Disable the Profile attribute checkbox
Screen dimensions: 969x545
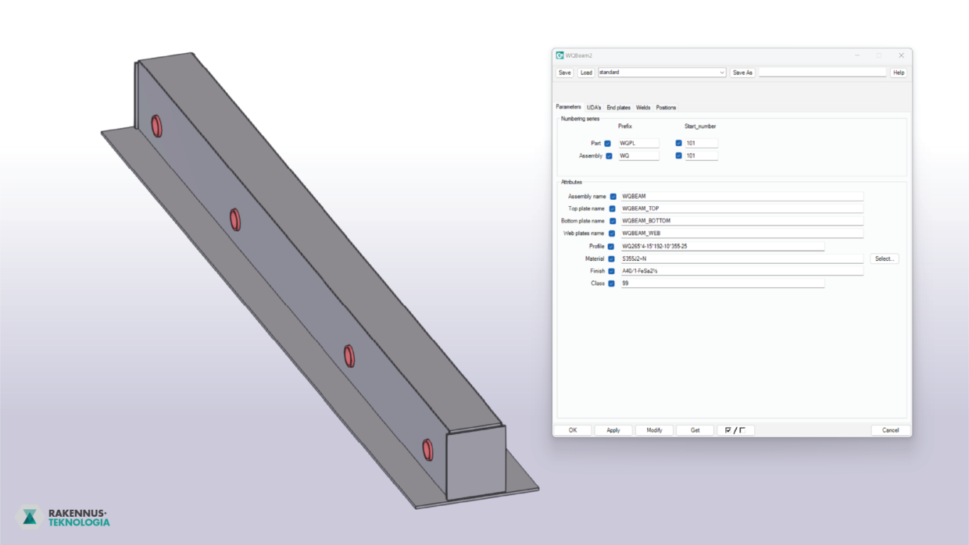tap(611, 247)
